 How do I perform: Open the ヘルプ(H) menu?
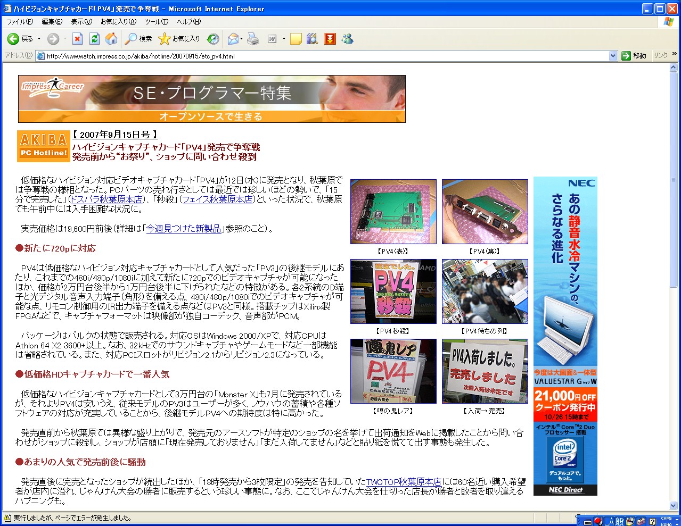189,22
